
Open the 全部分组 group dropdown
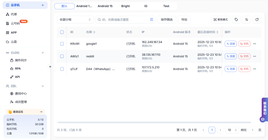click(x=75, y=20)
